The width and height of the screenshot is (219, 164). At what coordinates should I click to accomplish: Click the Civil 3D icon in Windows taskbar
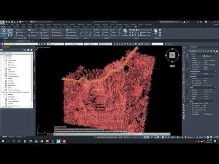coord(58,141)
